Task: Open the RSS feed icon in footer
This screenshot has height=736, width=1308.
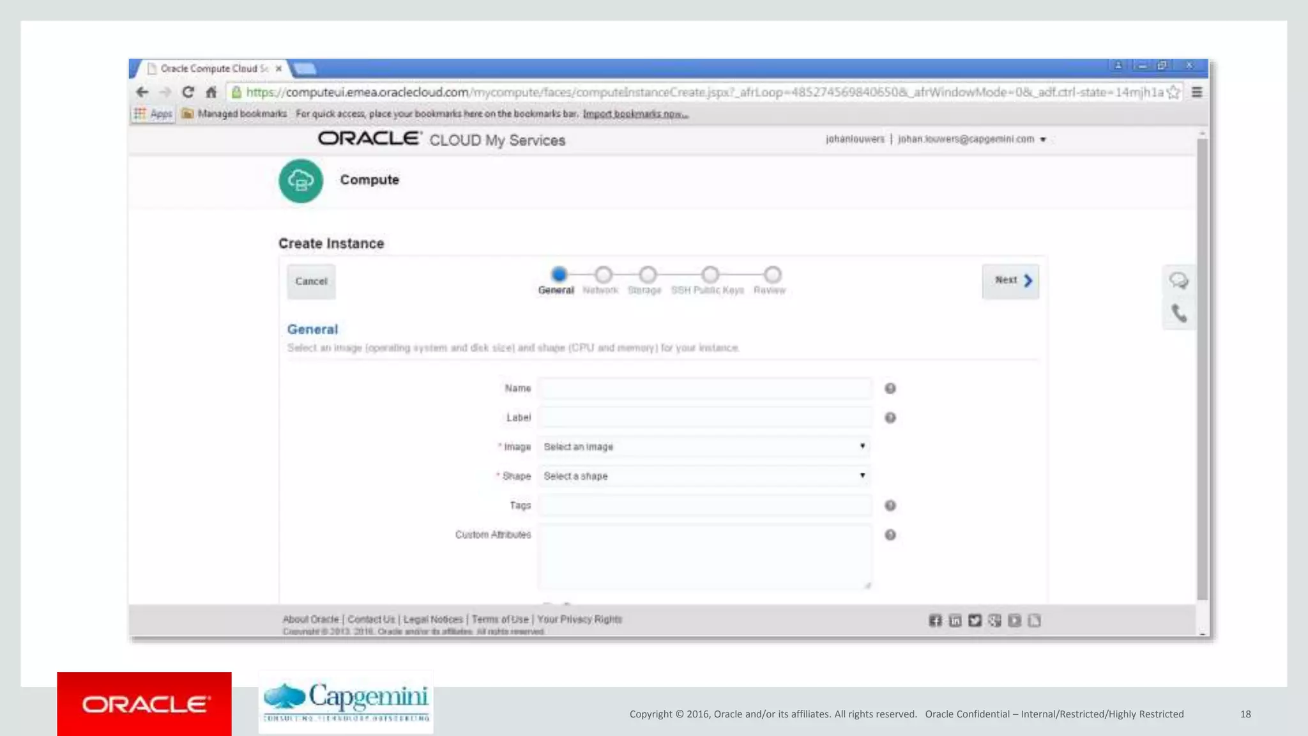Action: (x=1034, y=621)
